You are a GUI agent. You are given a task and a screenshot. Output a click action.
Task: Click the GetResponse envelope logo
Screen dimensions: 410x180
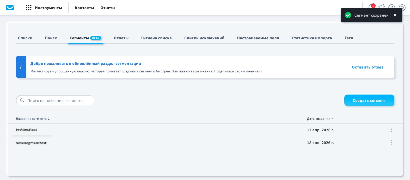click(x=10, y=8)
